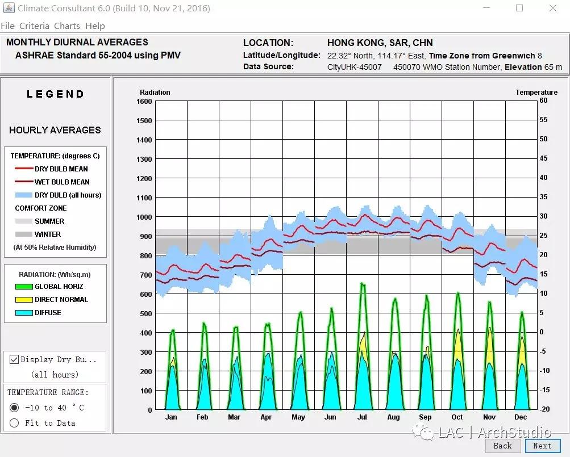570x457 pixels.
Task: Click the TEMPERATURE: (degrees C) legend title
Action: [55, 156]
